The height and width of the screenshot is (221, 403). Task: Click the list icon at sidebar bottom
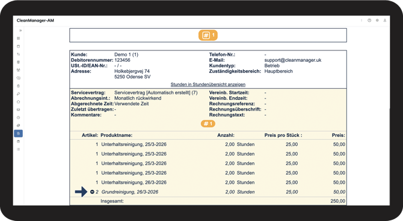click(x=18, y=150)
